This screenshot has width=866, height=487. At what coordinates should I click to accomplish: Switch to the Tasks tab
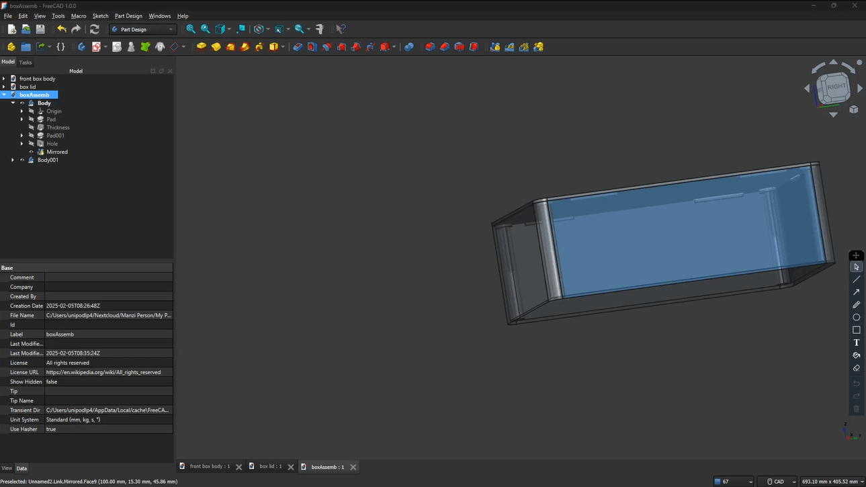pos(26,62)
